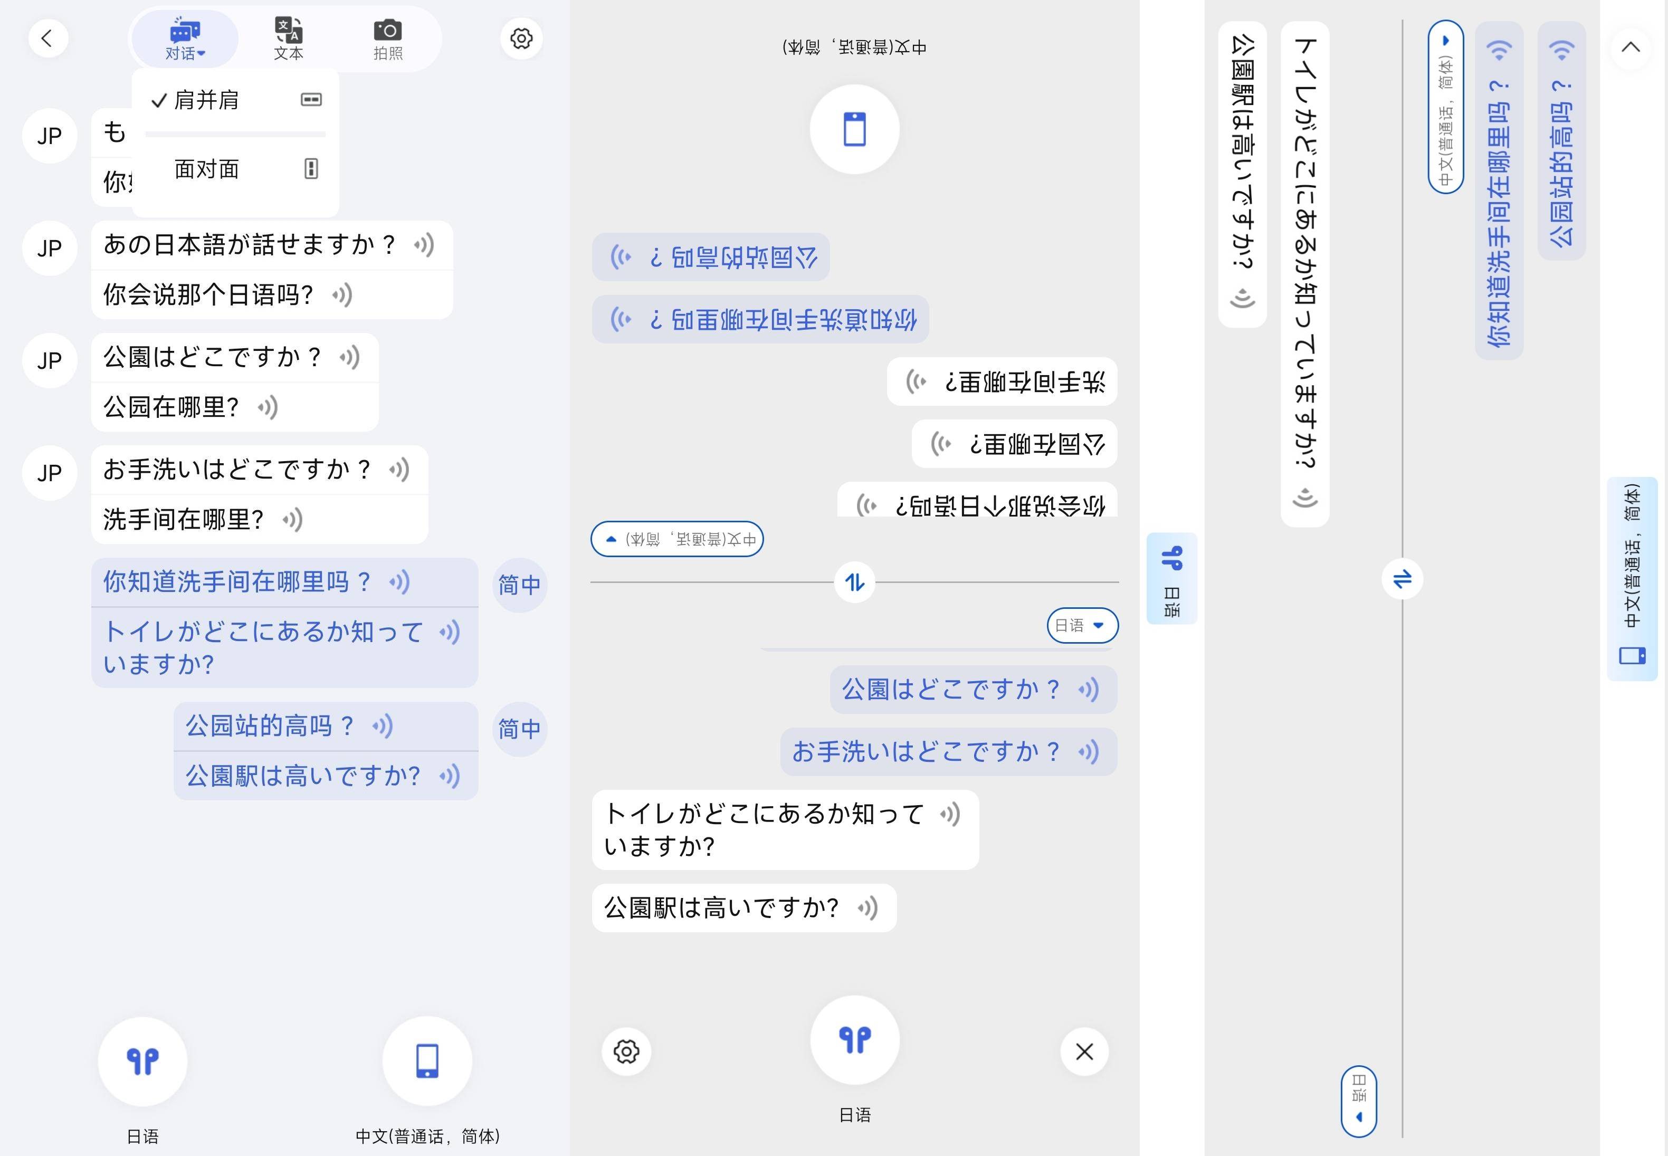Tap the swap languages arrows in middle panel
Image resolution: width=1668 pixels, height=1156 pixels.
[x=855, y=581]
